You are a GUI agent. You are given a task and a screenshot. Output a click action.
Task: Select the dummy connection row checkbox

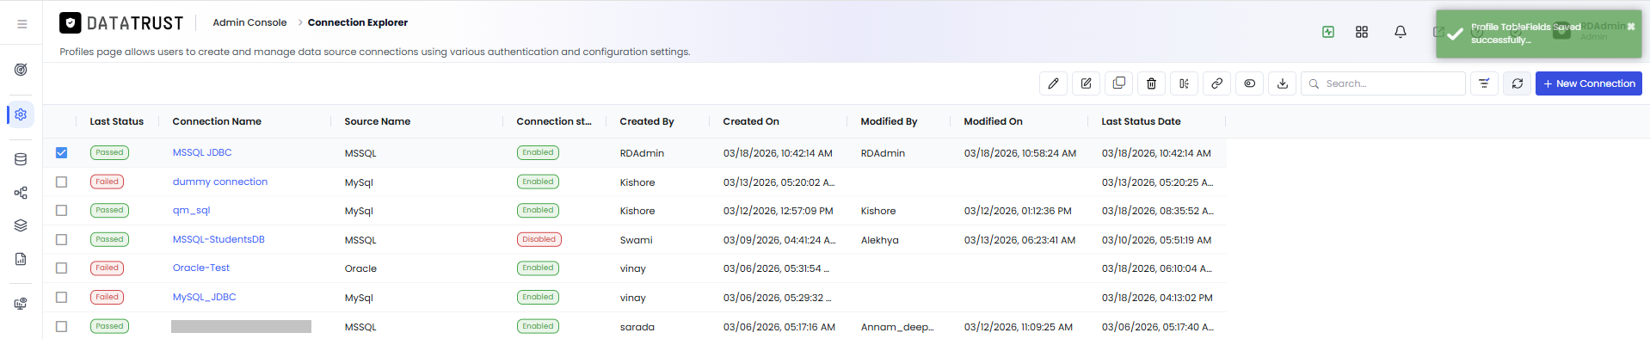coord(61,182)
